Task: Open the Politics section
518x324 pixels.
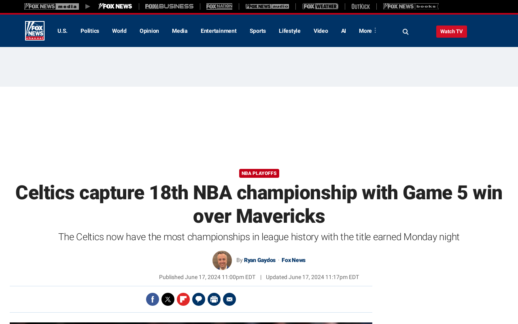Action: [x=90, y=31]
